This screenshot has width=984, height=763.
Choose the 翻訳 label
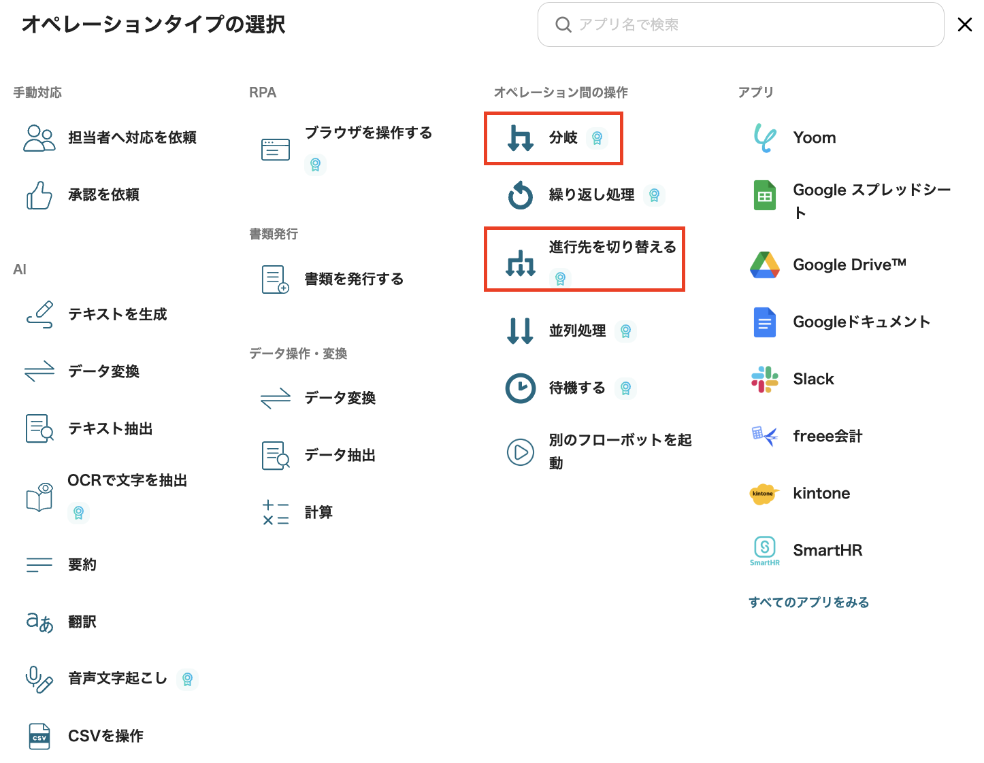click(82, 622)
